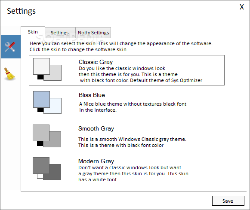Open the Settings tab

tap(60, 33)
